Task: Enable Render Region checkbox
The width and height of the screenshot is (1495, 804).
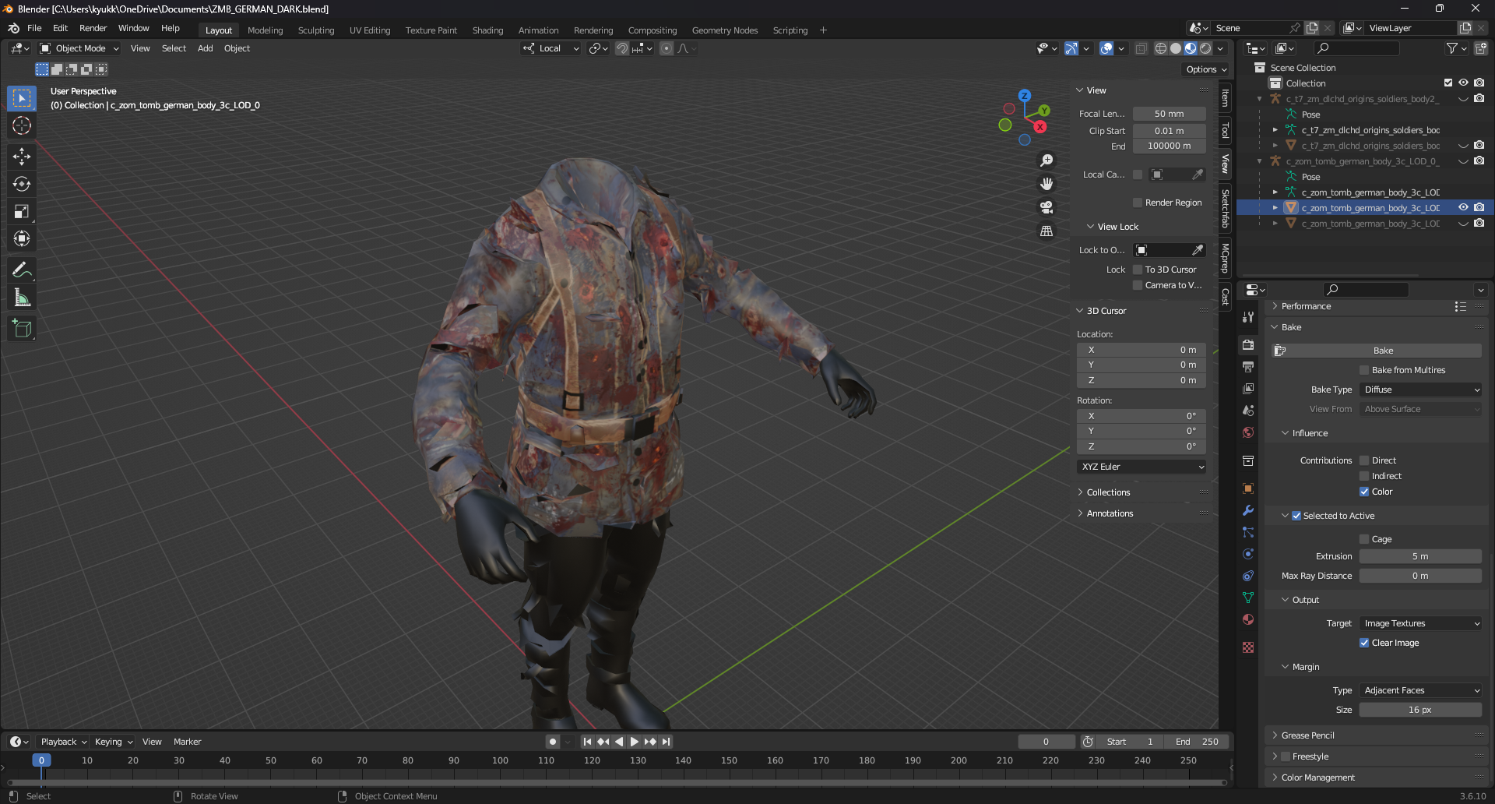Action: tap(1138, 203)
